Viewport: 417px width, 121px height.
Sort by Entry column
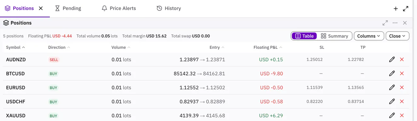(217, 47)
